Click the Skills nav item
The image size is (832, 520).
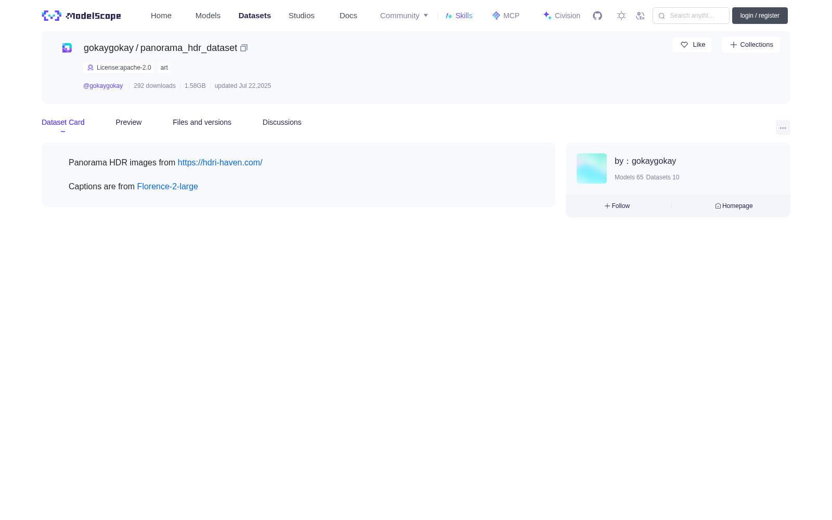coord(459,16)
